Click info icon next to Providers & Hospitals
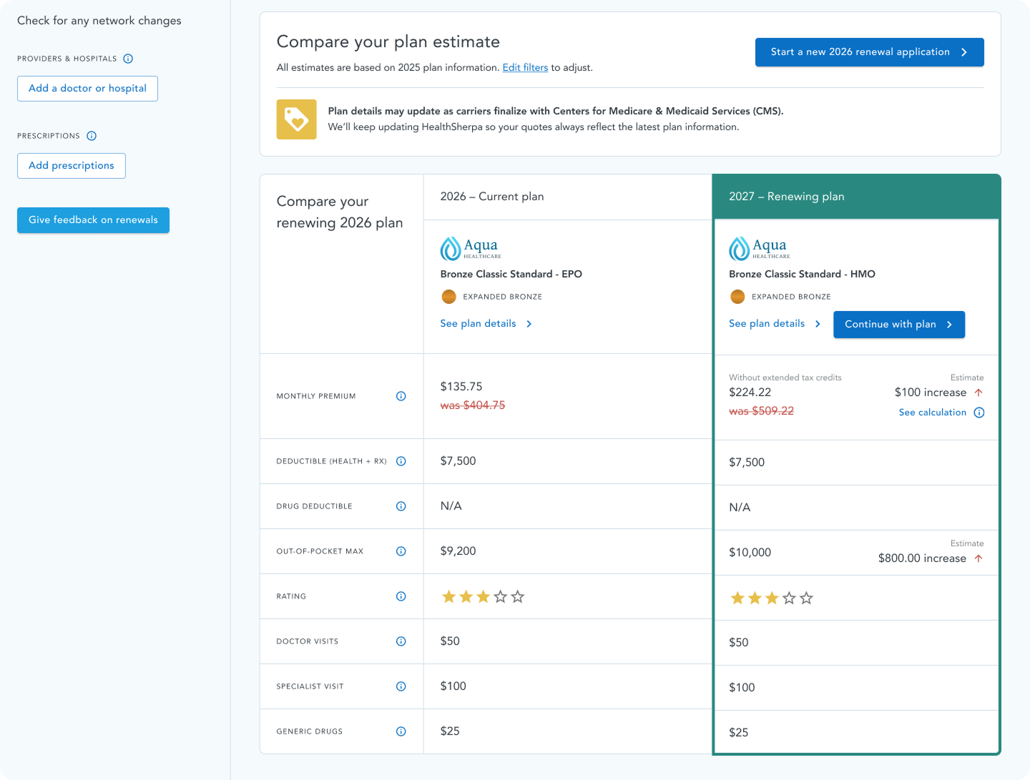The image size is (1030, 780). coord(128,59)
